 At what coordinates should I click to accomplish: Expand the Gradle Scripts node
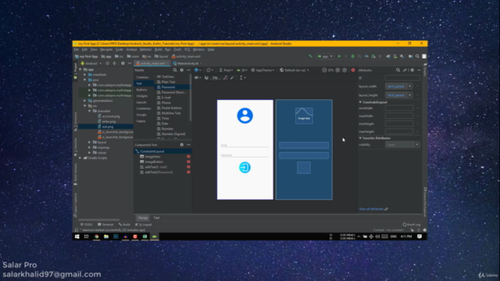[80, 158]
